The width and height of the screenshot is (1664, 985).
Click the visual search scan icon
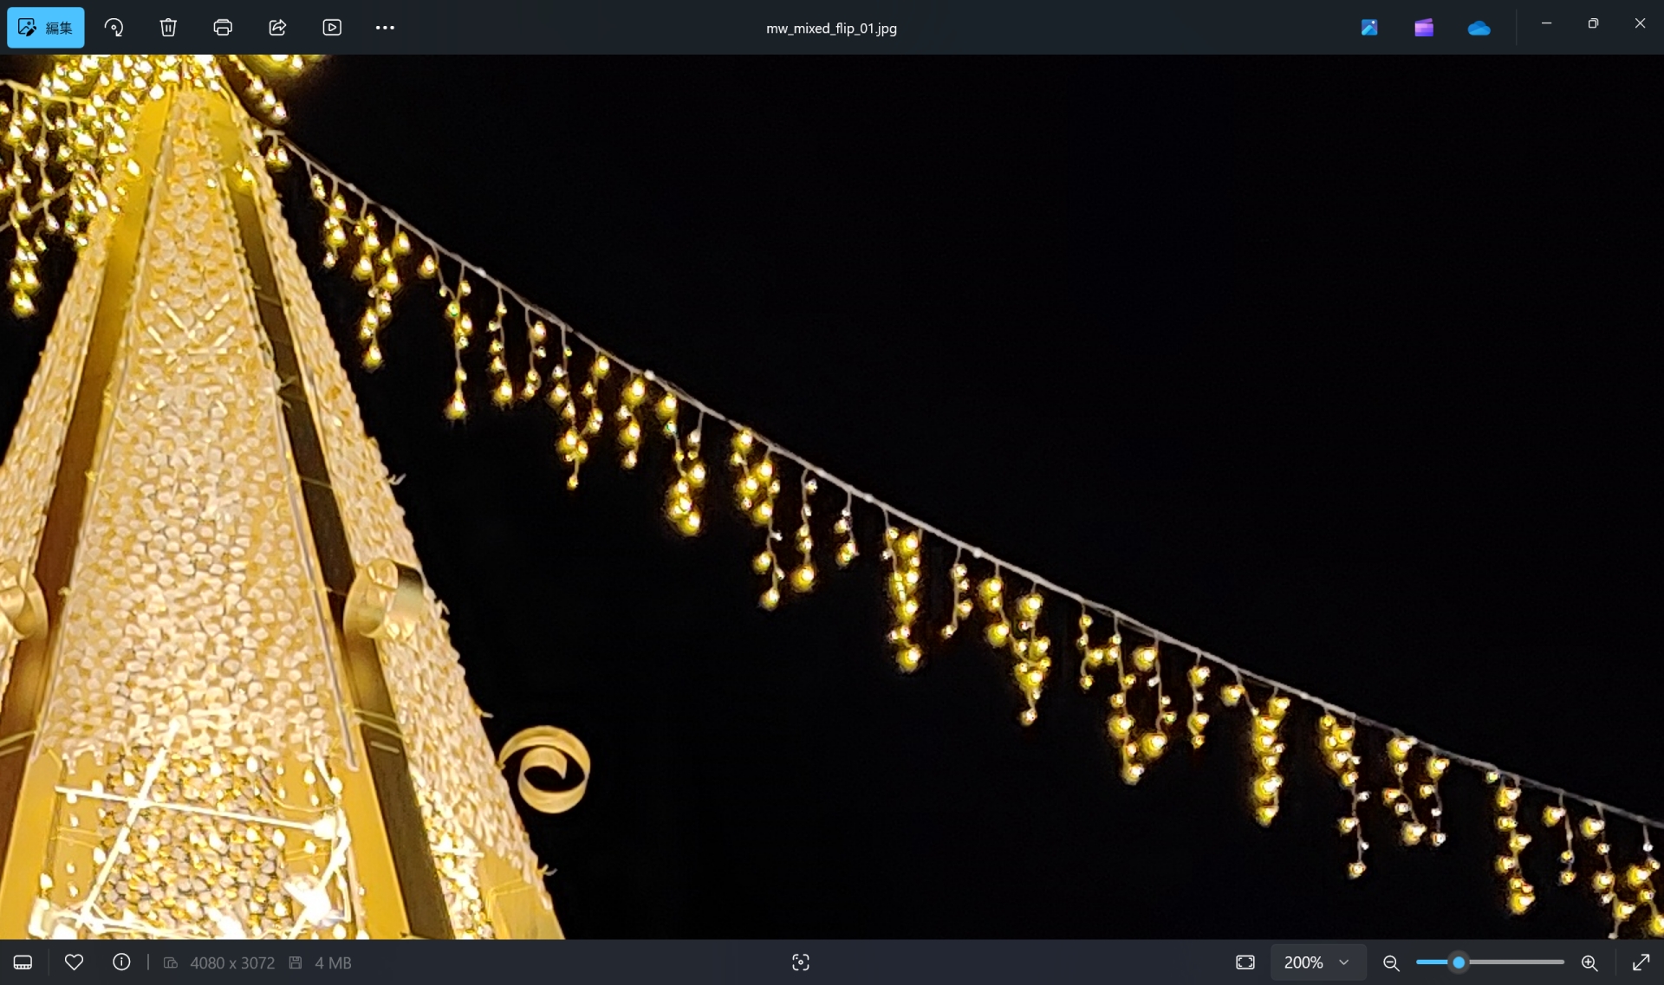[x=801, y=962]
